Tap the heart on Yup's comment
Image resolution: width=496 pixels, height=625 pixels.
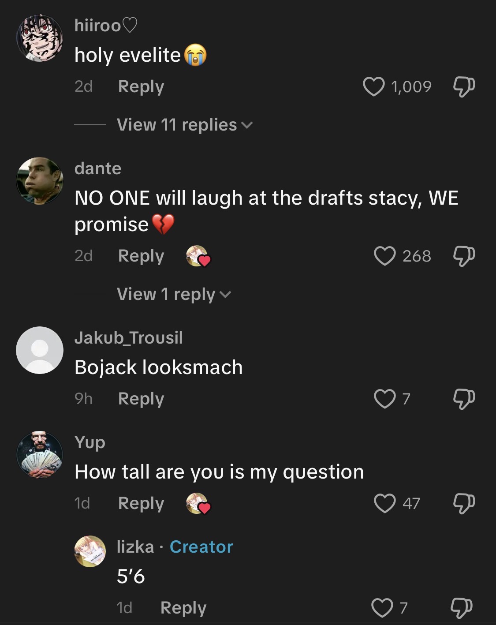(384, 503)
